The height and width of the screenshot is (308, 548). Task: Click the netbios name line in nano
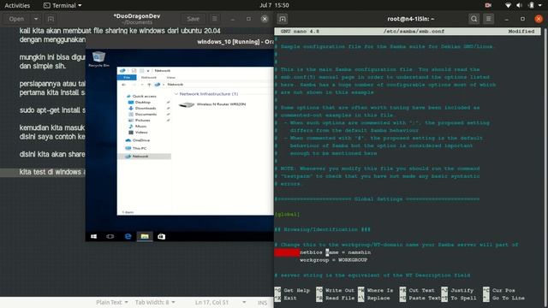[x=335, y=252]
